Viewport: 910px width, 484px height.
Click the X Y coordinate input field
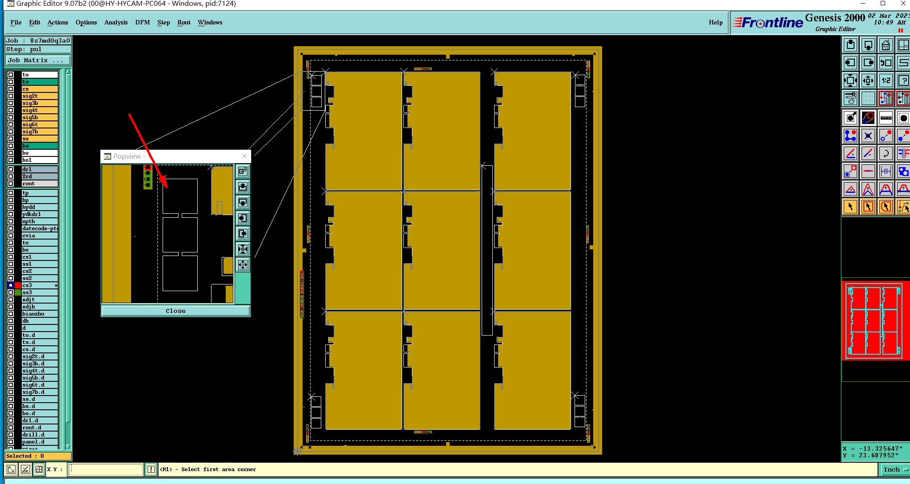coord(106,469)
